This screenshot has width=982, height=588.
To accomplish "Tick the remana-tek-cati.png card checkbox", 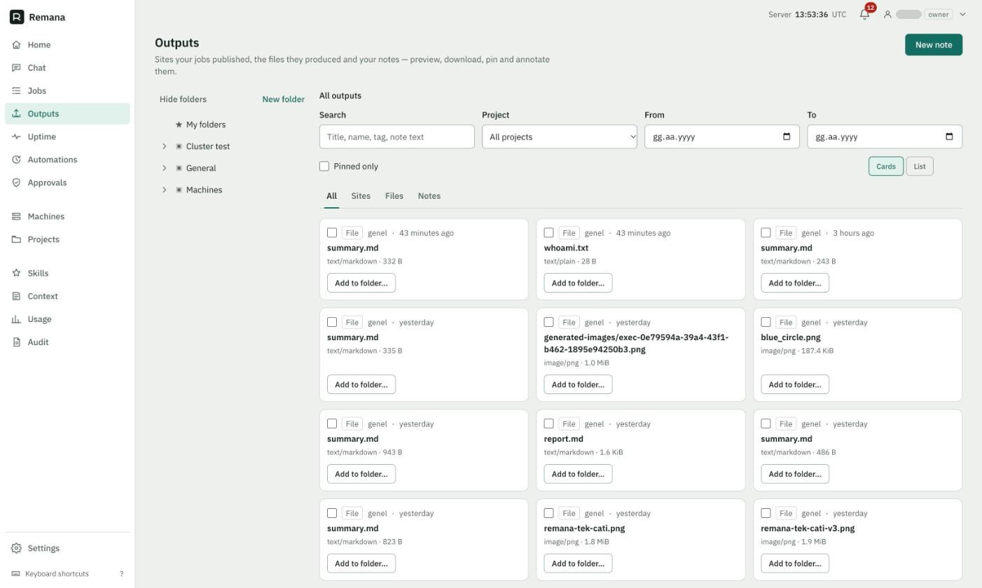I will 549,513.
